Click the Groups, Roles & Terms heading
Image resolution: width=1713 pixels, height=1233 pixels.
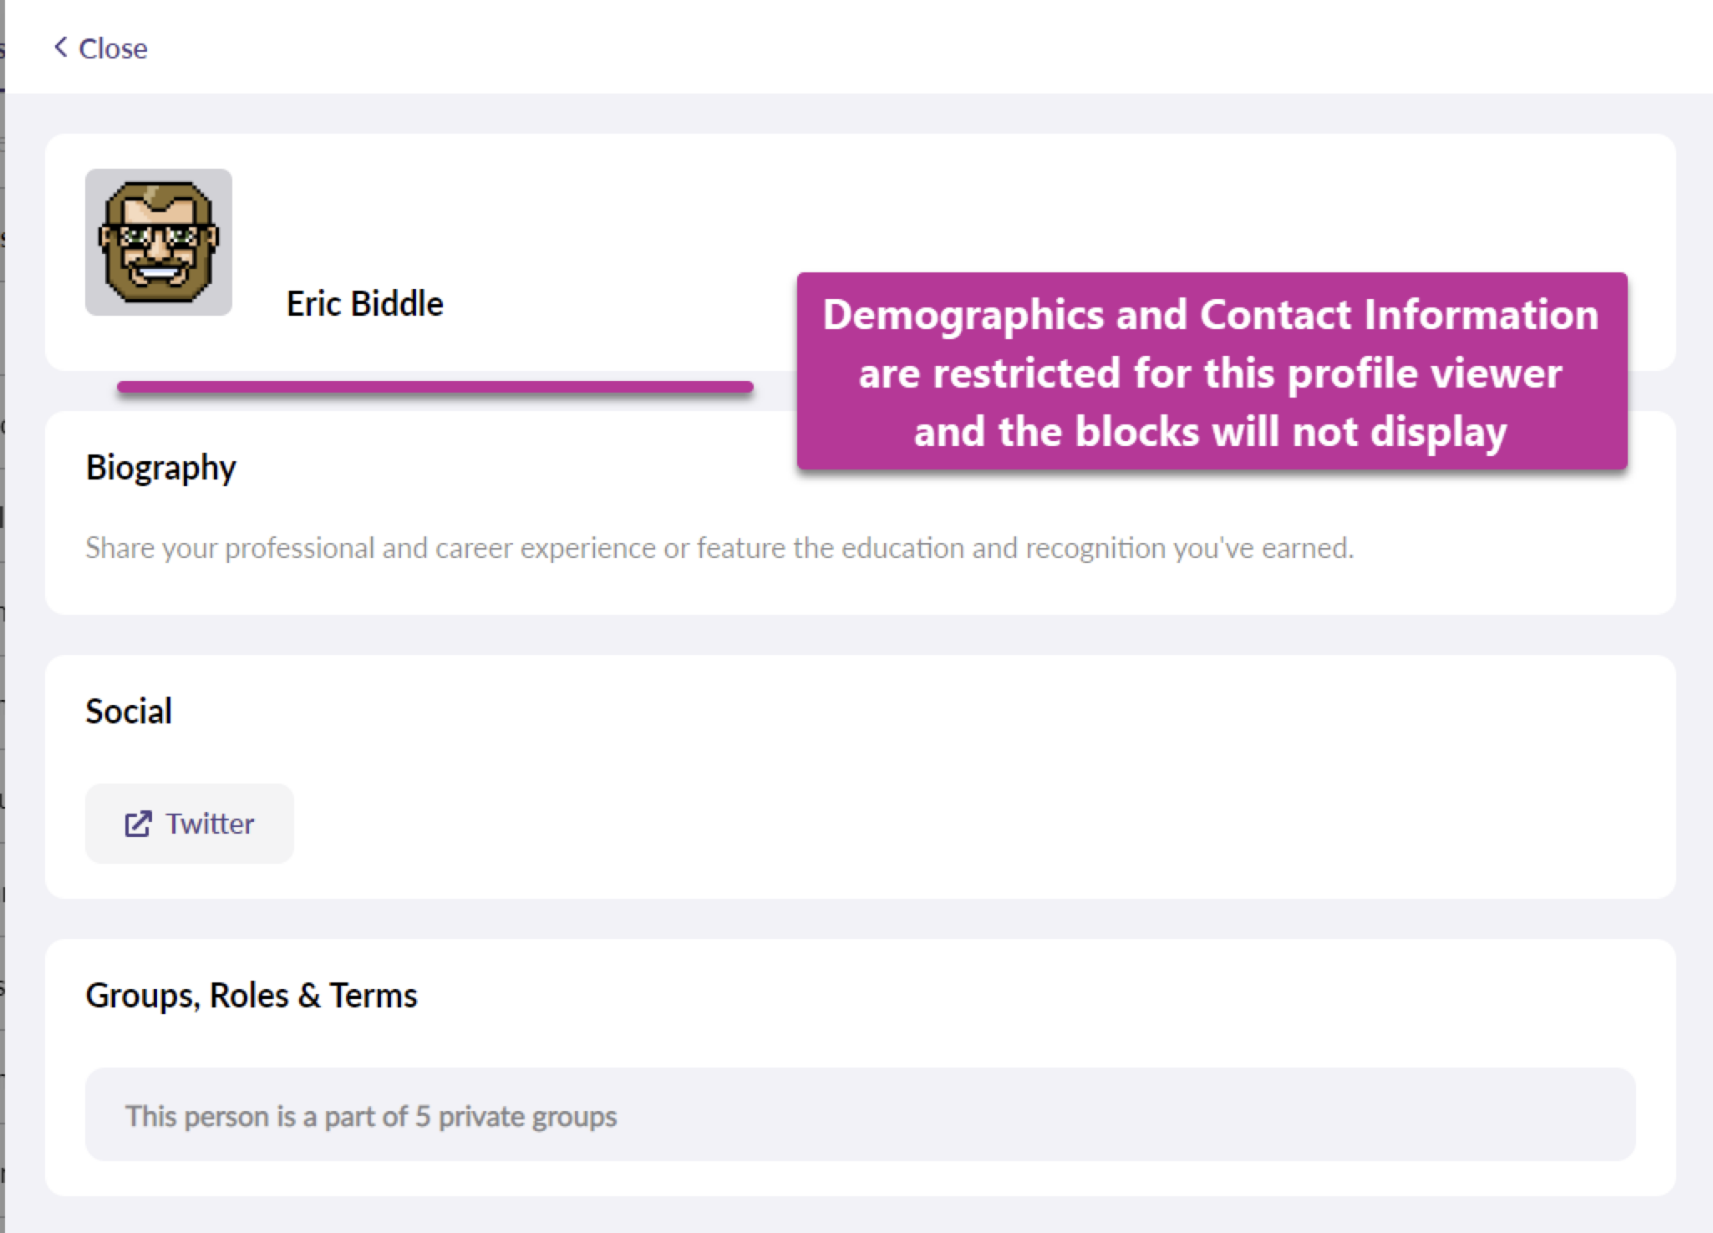pyautogui.click(x=251, y=996)
